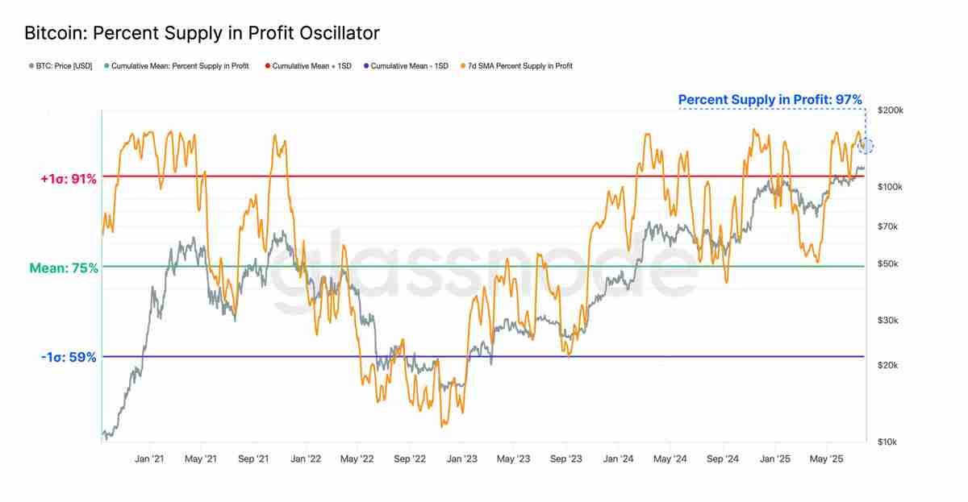Click the chart title Bitcoin: Percent Supply in Profit Oscillator
The image size is (968, 502).
tap(202, 34)
